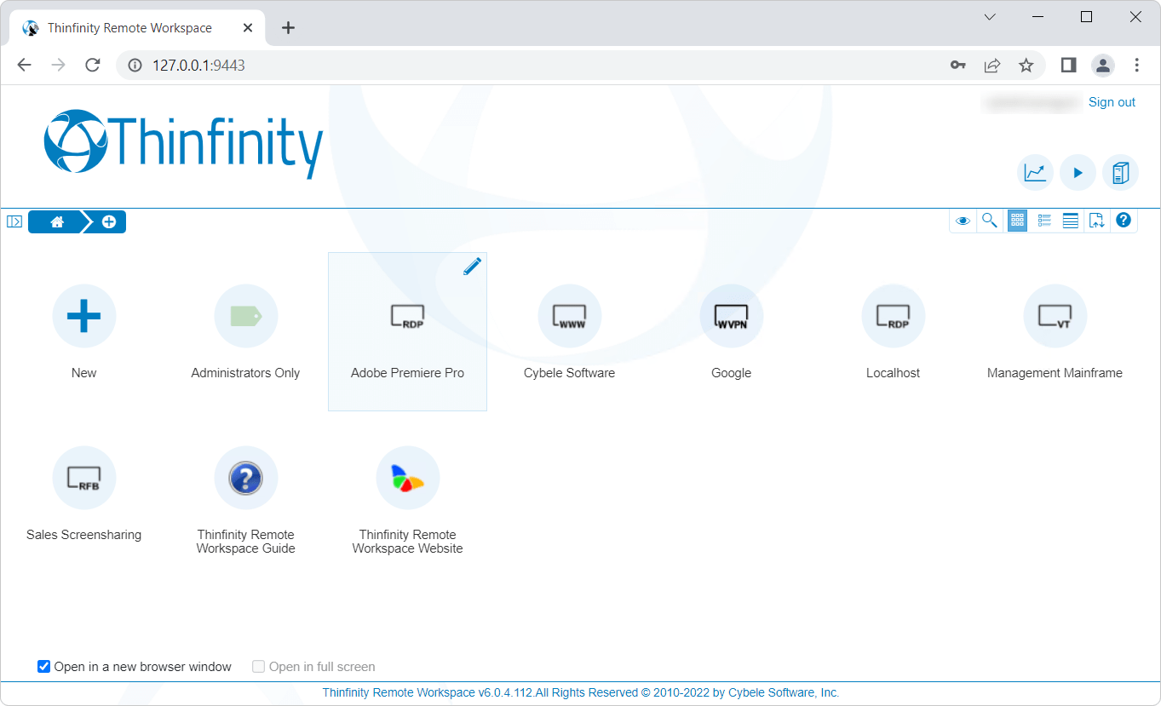Image resolution: width=1161 pixels, height=706 pixels.
Task: Uncheck Open in a new browser window
Action: coord(44,666)
